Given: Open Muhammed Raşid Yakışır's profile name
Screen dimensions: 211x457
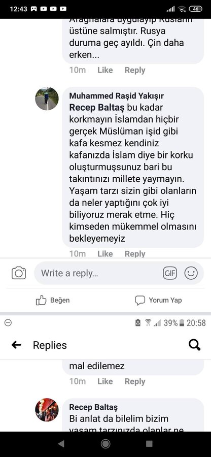Looking at the screenshot, I should [117, 95].
